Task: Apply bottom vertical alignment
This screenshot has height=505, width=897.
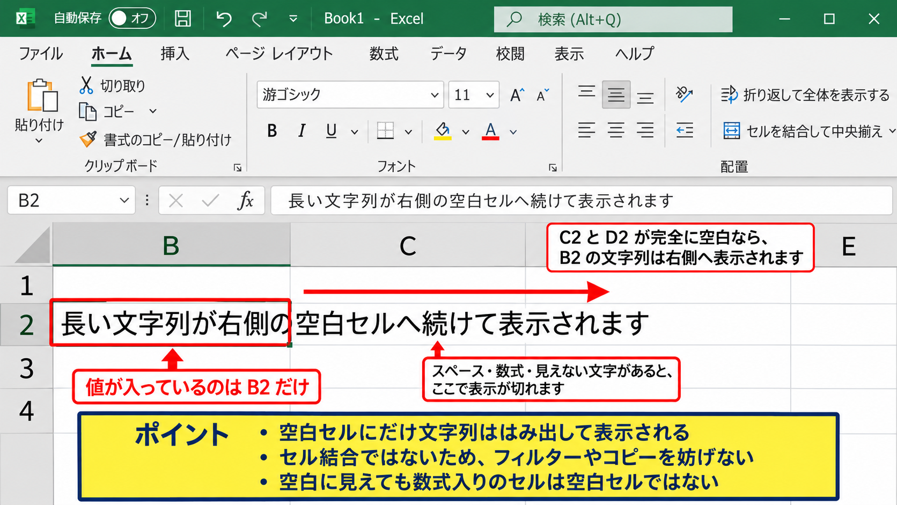Action: click(645, 98)
